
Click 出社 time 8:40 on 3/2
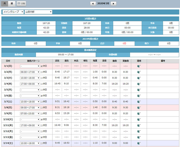(x=57, y=72)
